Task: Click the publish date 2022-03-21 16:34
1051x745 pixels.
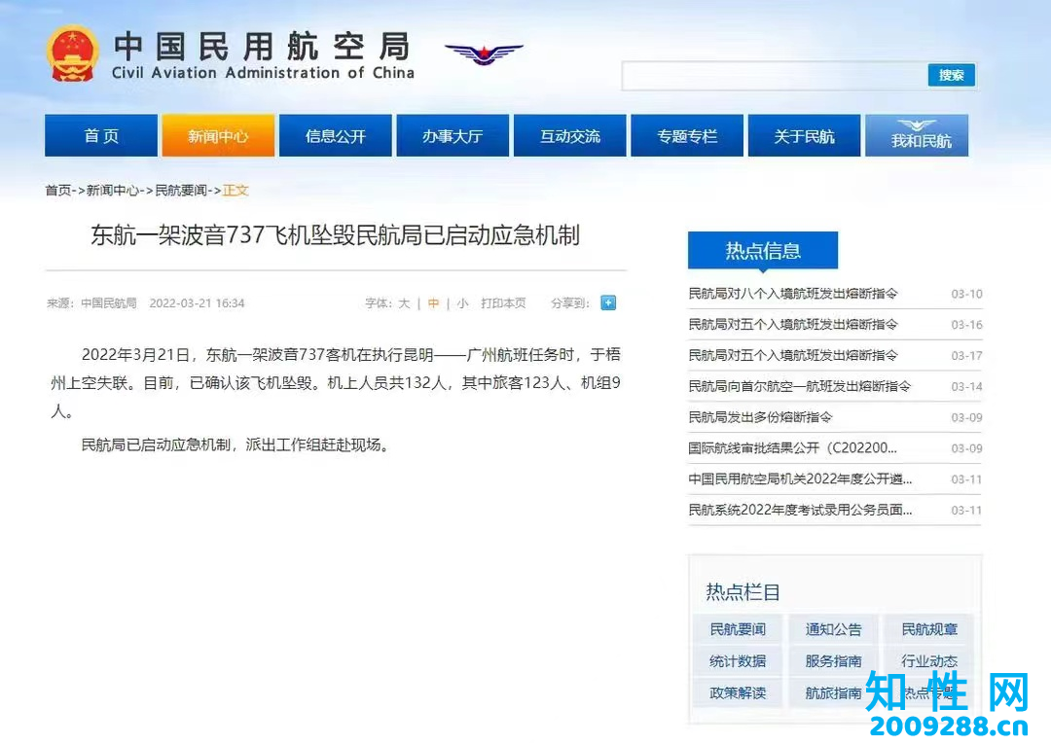Action: coord(197,303)
